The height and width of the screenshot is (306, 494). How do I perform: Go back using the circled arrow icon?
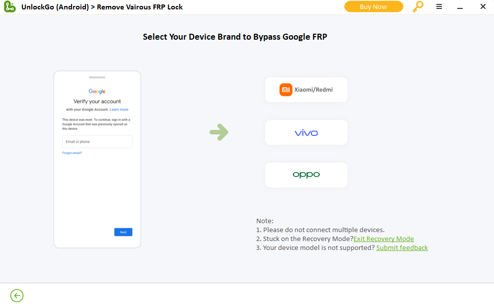point(17,295)
